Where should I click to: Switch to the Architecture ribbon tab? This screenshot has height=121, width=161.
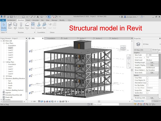pos(11,20)
